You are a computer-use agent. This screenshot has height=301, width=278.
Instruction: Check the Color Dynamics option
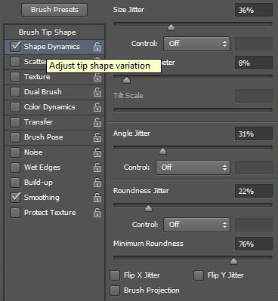click(15, 107)
